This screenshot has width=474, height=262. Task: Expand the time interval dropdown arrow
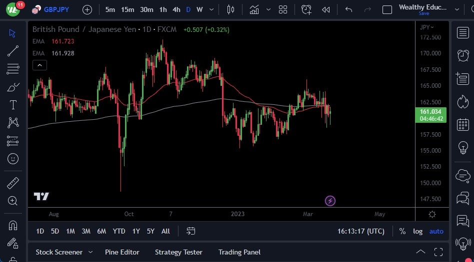point(212,9)
